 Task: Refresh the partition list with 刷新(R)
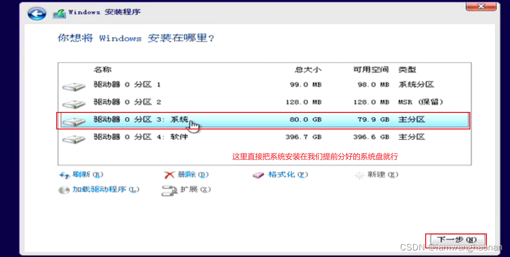click(88, 175)
